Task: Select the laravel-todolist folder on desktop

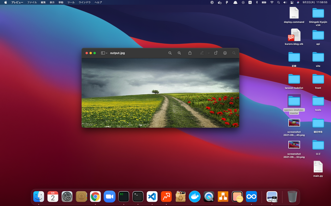Action: point(294,78)
